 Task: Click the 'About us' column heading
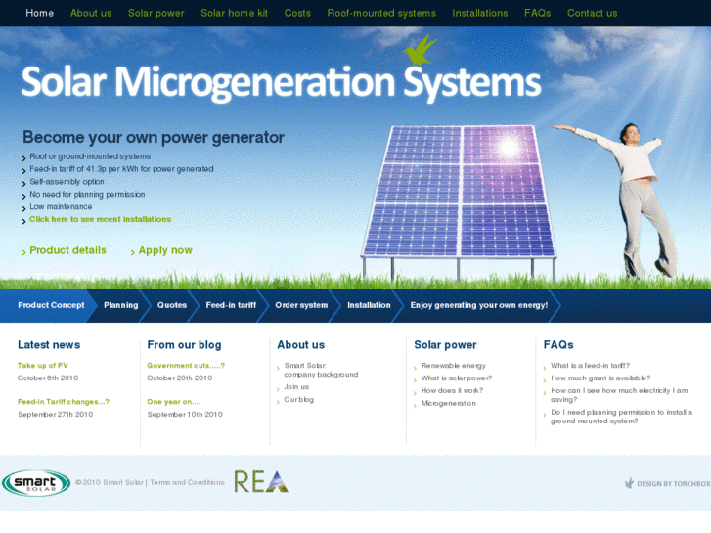coord(300,345)
